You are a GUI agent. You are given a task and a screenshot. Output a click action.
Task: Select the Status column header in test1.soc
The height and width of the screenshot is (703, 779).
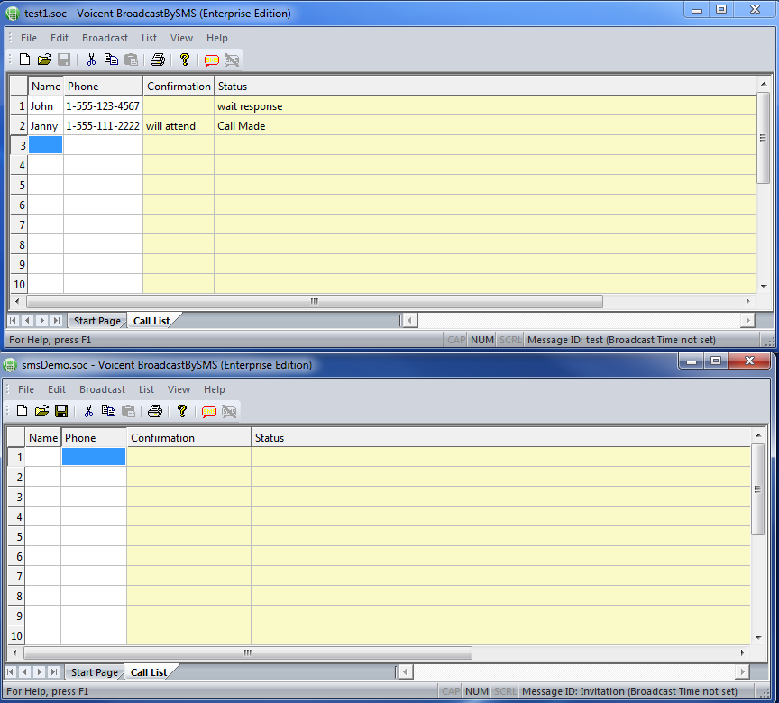pos(487,87)
